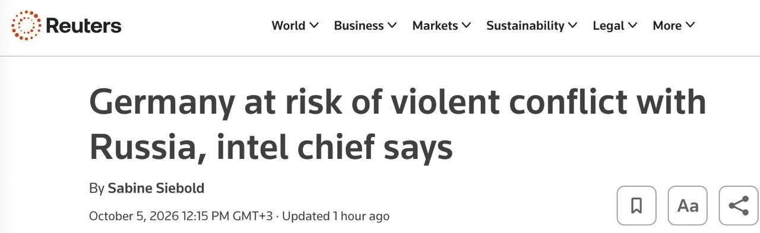Open the World navigation section
This screenshot has height=233, width=760.
click(289, 25)
